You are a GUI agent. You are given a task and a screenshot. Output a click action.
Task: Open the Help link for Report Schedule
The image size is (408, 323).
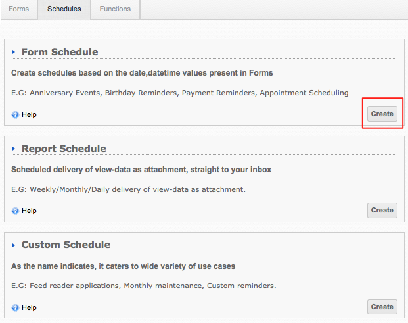pos(29,211)
